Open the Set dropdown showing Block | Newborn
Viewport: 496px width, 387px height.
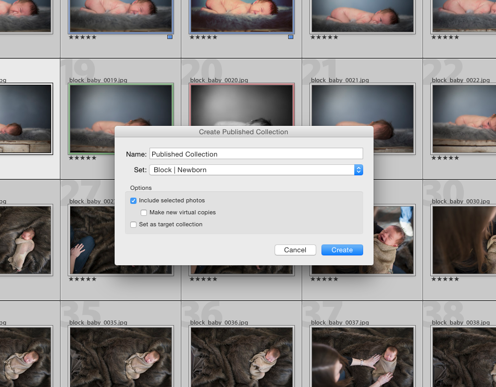tap(256, 170)
